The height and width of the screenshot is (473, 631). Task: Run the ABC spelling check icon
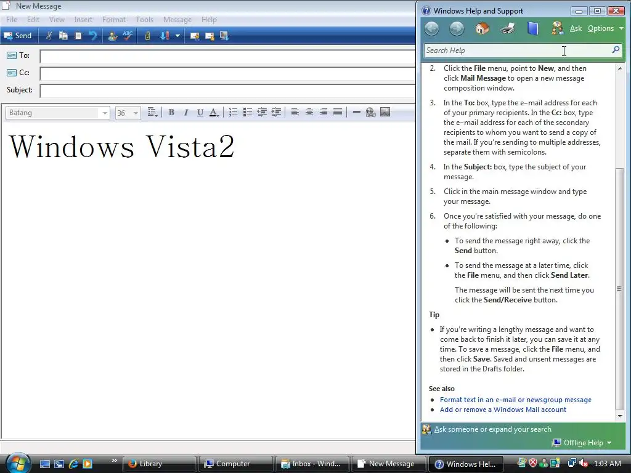[128, 36]
